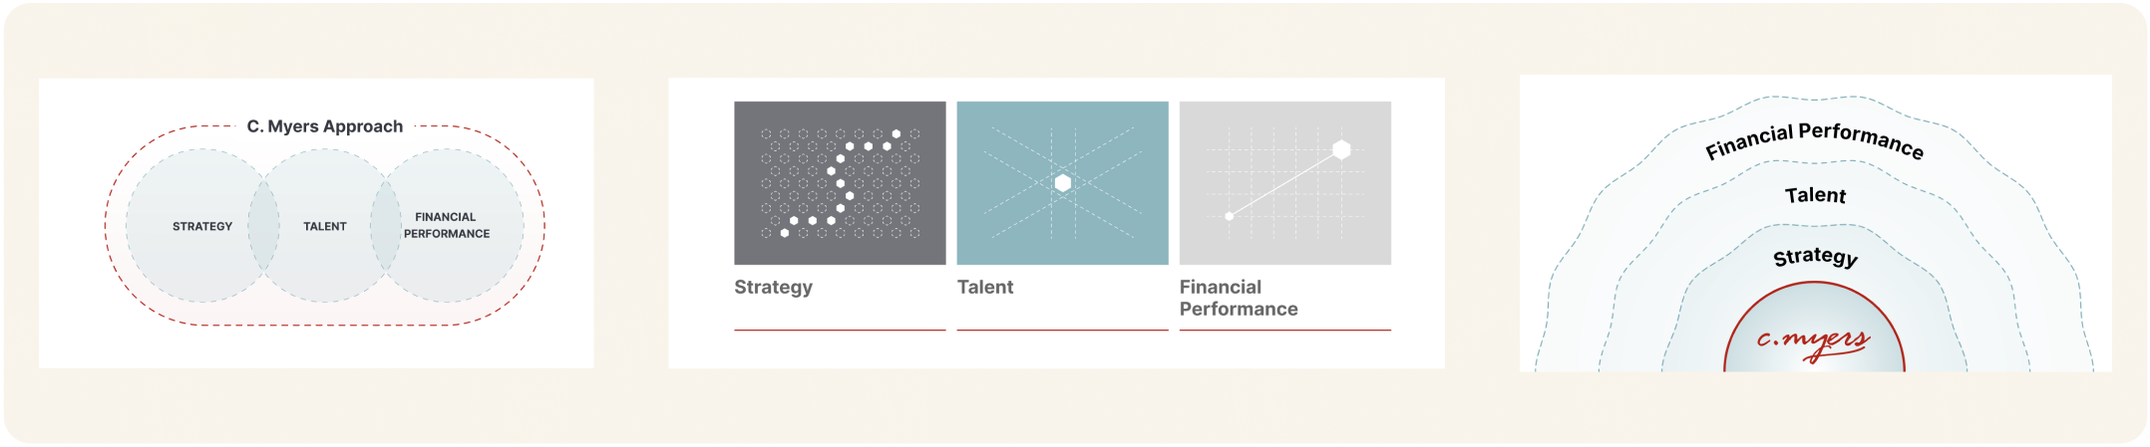Viewport: 2150px width, 447px height.
Task: Select the TALENT circle in Venn diagram
Action: click(x=325, y=226)
